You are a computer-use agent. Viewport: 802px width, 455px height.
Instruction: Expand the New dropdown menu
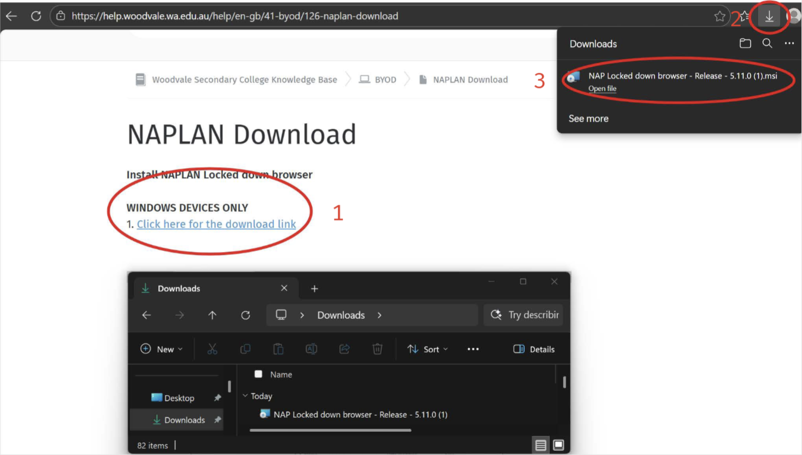click(x=161, y=349)
